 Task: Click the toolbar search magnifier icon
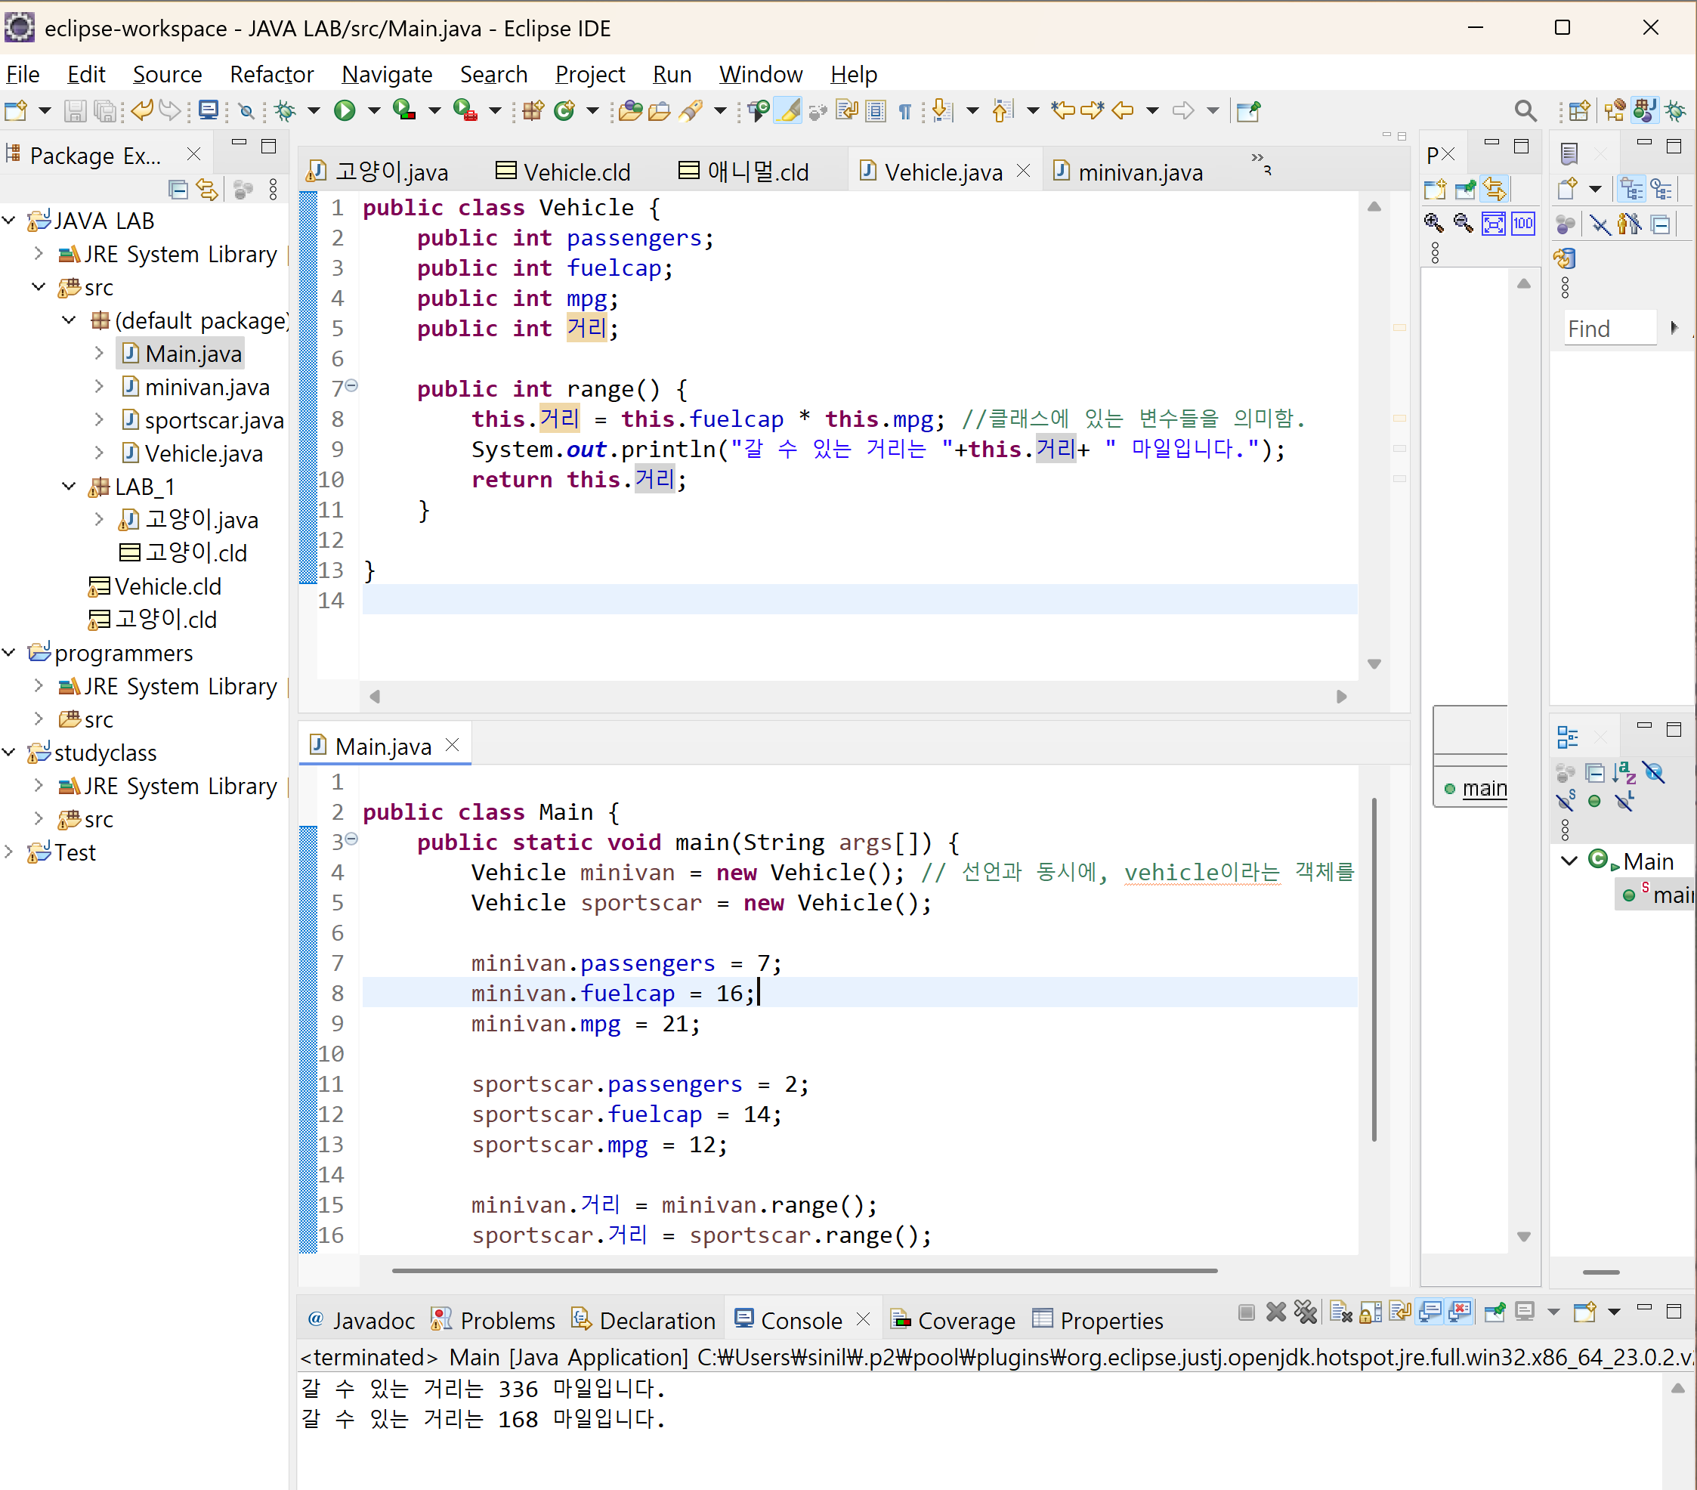pyautogui.click(x=1524, y=110)
